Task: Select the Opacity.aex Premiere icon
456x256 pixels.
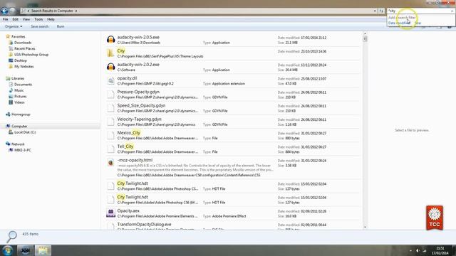Action: click(110, 213)
